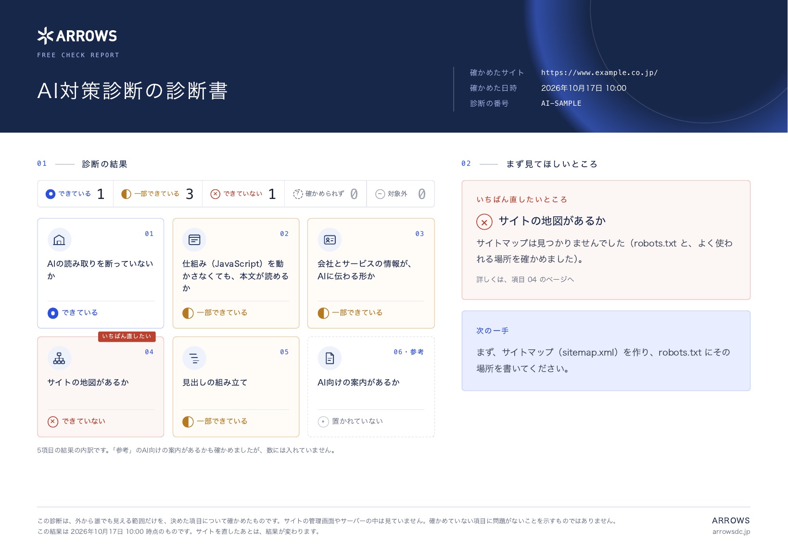Click the heading lines icon on card 05
Screen dimensions: 788x556
pyautogui.click(x=194, y=358)
